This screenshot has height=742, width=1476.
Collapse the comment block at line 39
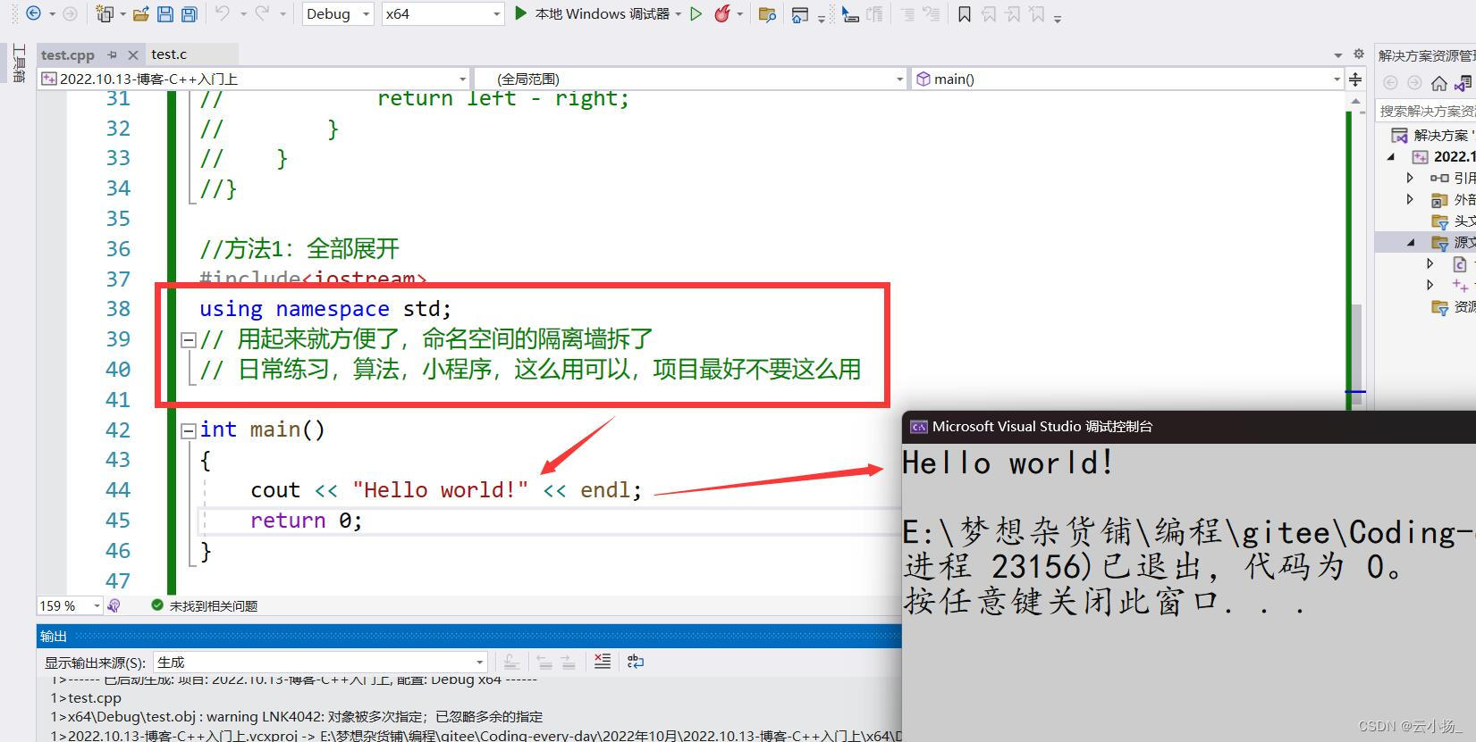coord(188,339)
